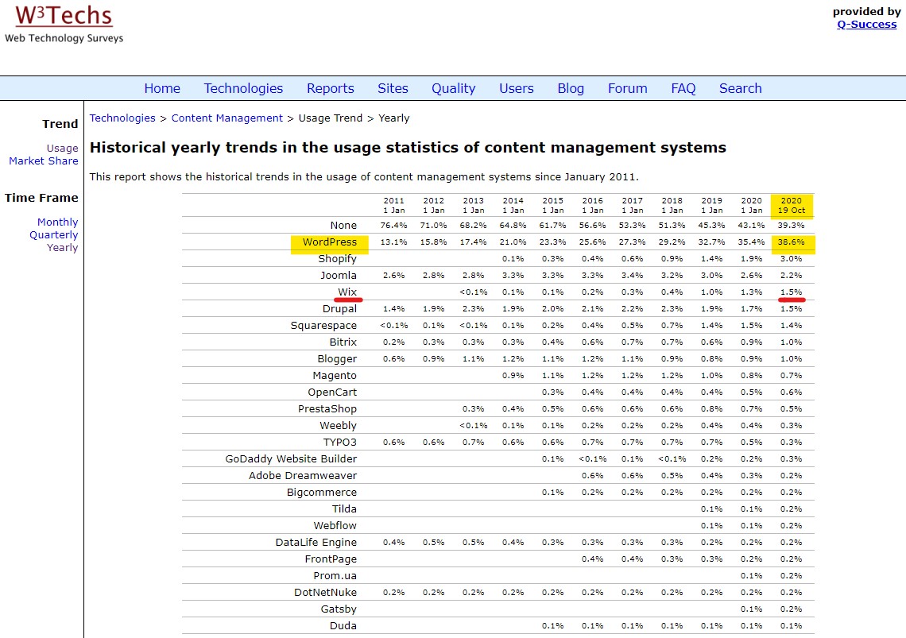906x638 pixels.
Task: Click the Squarespace row label
Action: pyautogui.click(x=323, y=326)
